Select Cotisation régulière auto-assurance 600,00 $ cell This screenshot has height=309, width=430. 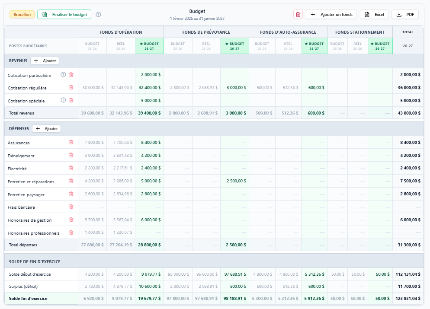(x=314, y=87)
